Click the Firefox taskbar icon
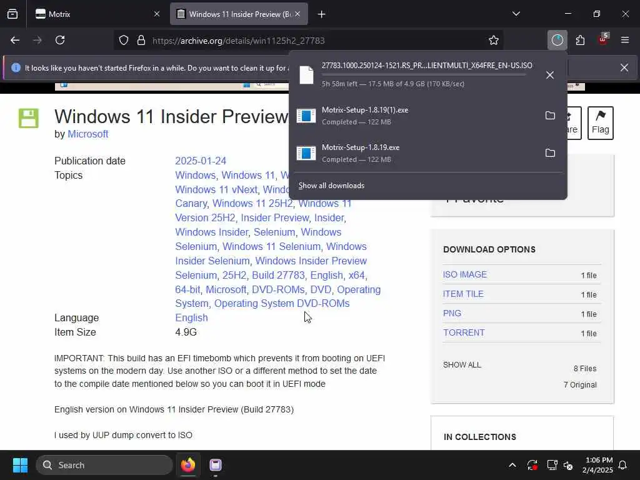This screenshot has height=480, width=640. (188, 465)
